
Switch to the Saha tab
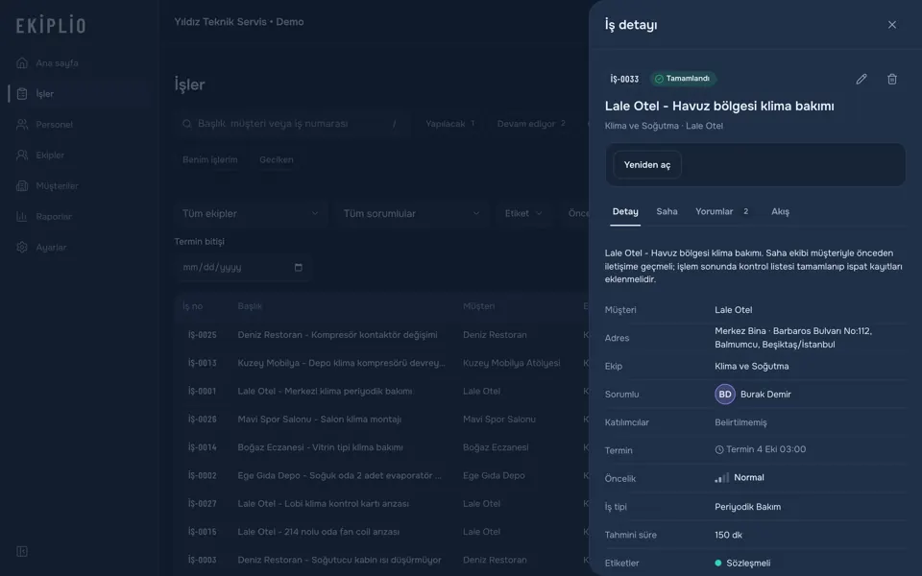point(667,211)
